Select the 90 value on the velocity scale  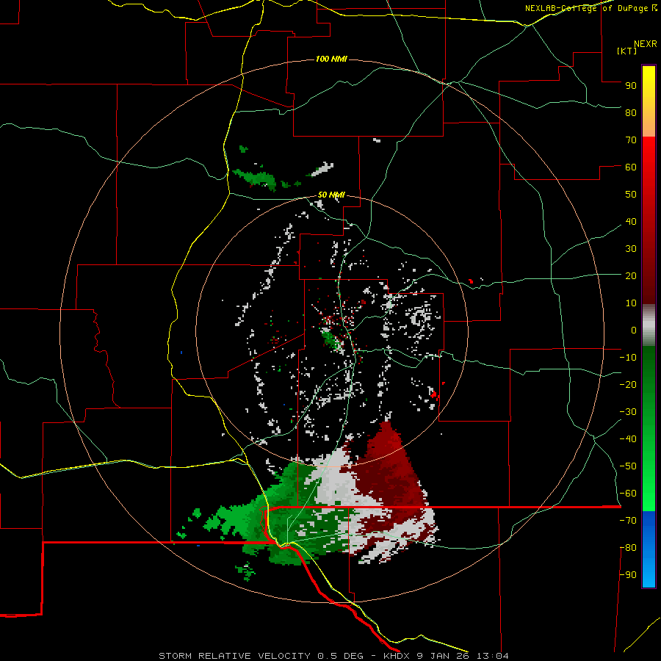(x=631, y=86)
